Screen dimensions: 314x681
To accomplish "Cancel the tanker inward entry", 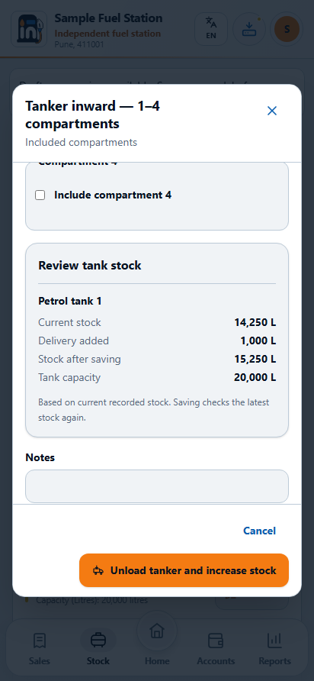I will (259, 531).
